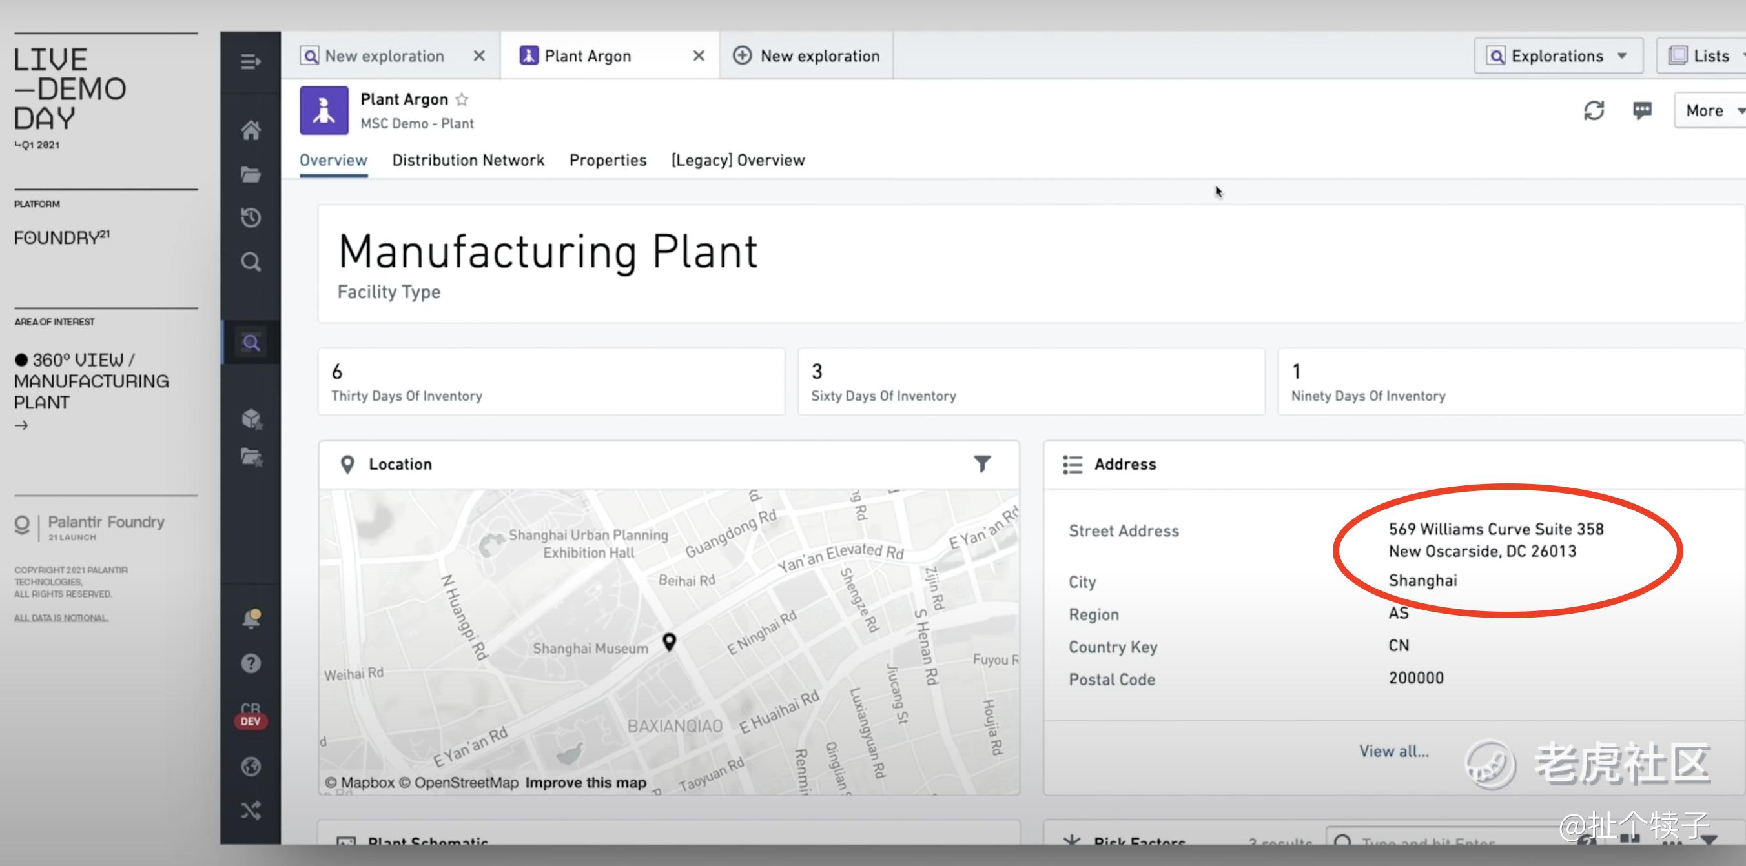
Task: Click the Sixty Days Of Inventory card
Action: click(x=1031, y=381)
